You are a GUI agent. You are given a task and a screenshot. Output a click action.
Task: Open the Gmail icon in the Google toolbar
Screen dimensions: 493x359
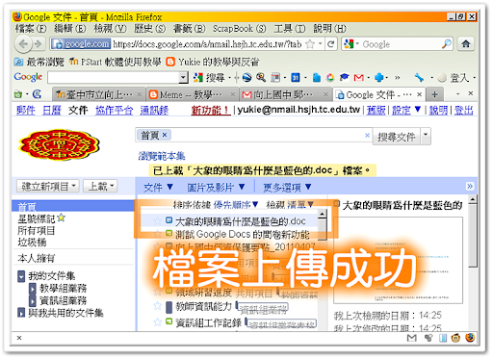[358, 77]
